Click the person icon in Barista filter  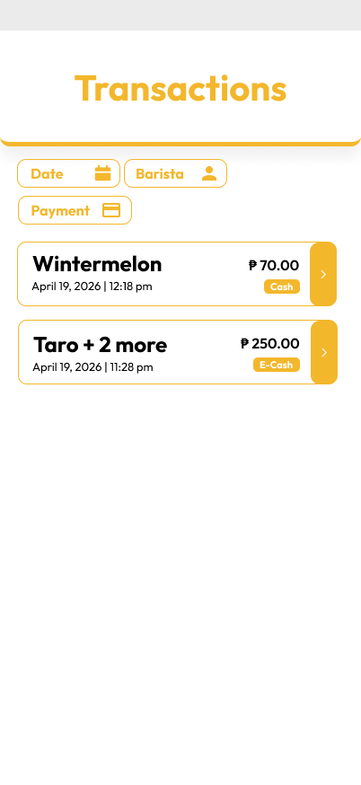(209, 173)
